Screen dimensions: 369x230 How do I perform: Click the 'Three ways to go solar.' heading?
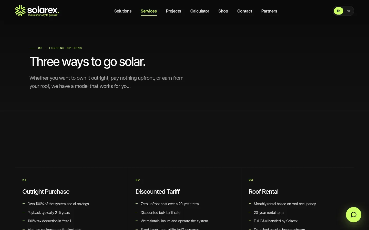tap(87, 62)
